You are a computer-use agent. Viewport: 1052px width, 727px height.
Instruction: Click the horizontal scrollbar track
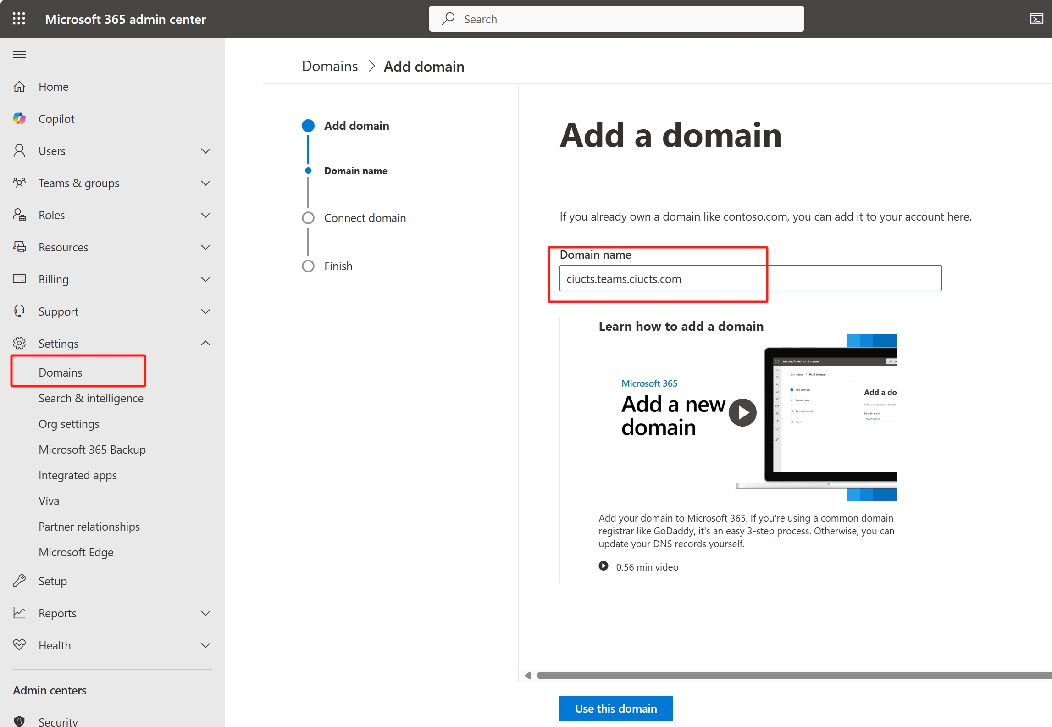point(793,676)
